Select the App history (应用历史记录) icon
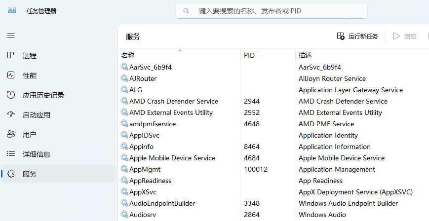429x221 pixels. tap(11, 95)
